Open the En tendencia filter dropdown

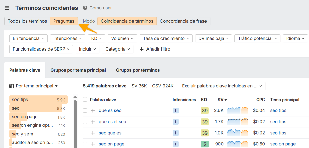pyautogui.click(x=28, y=39)
